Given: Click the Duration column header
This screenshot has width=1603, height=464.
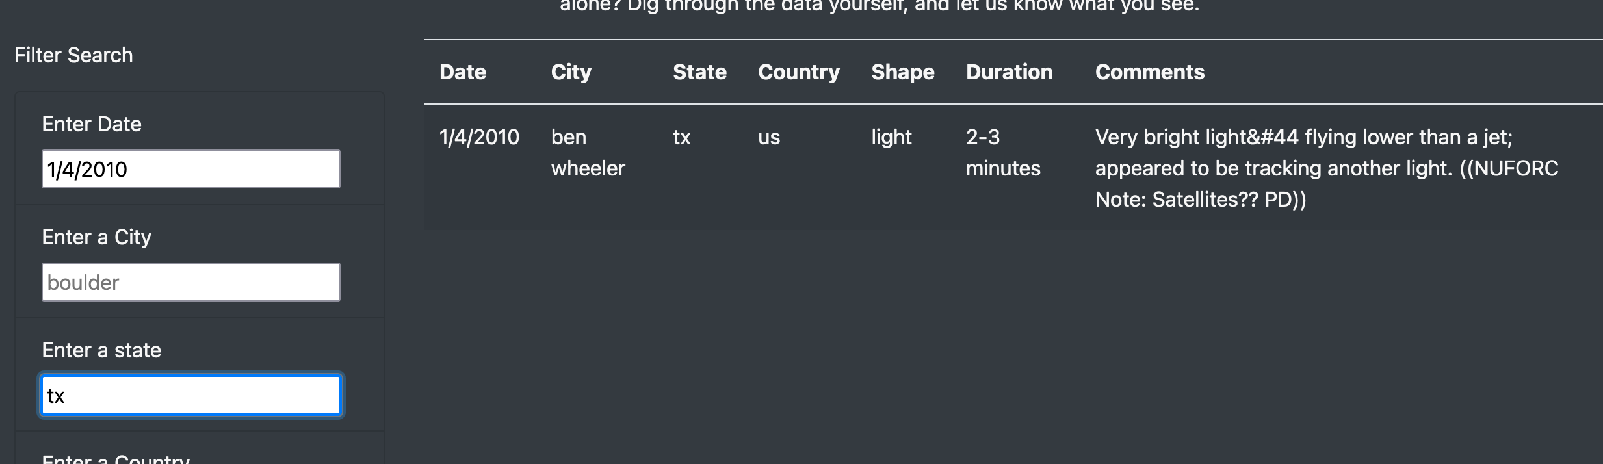Looking at the screenshot, I should [x=1010, y=72].
